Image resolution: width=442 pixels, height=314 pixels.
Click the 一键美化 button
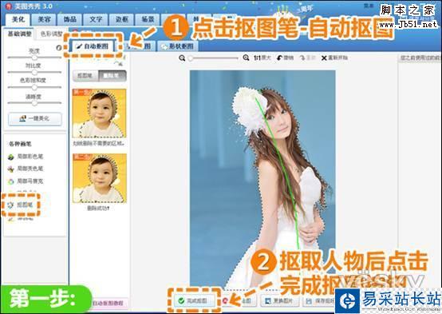click(35, 118)
